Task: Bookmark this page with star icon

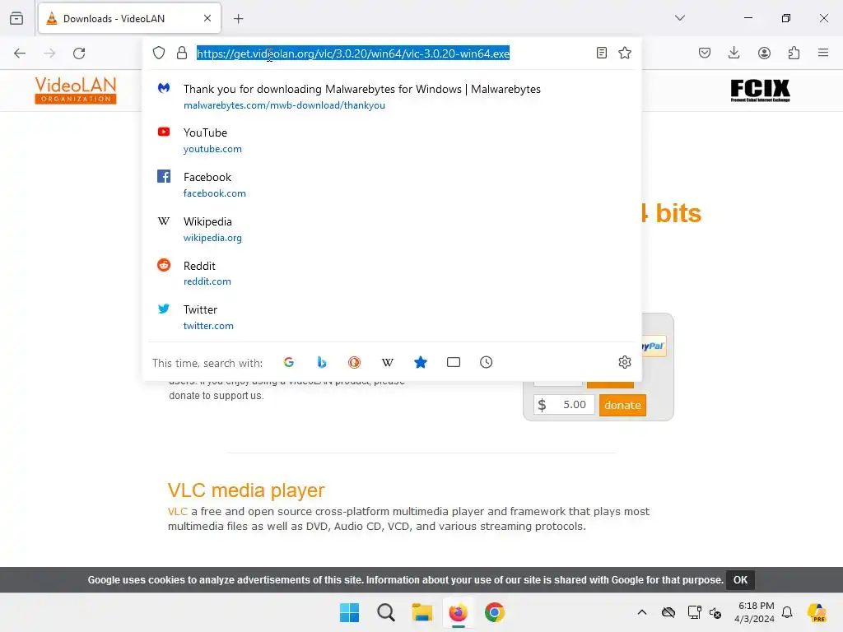Action: [x=625, y=53]
